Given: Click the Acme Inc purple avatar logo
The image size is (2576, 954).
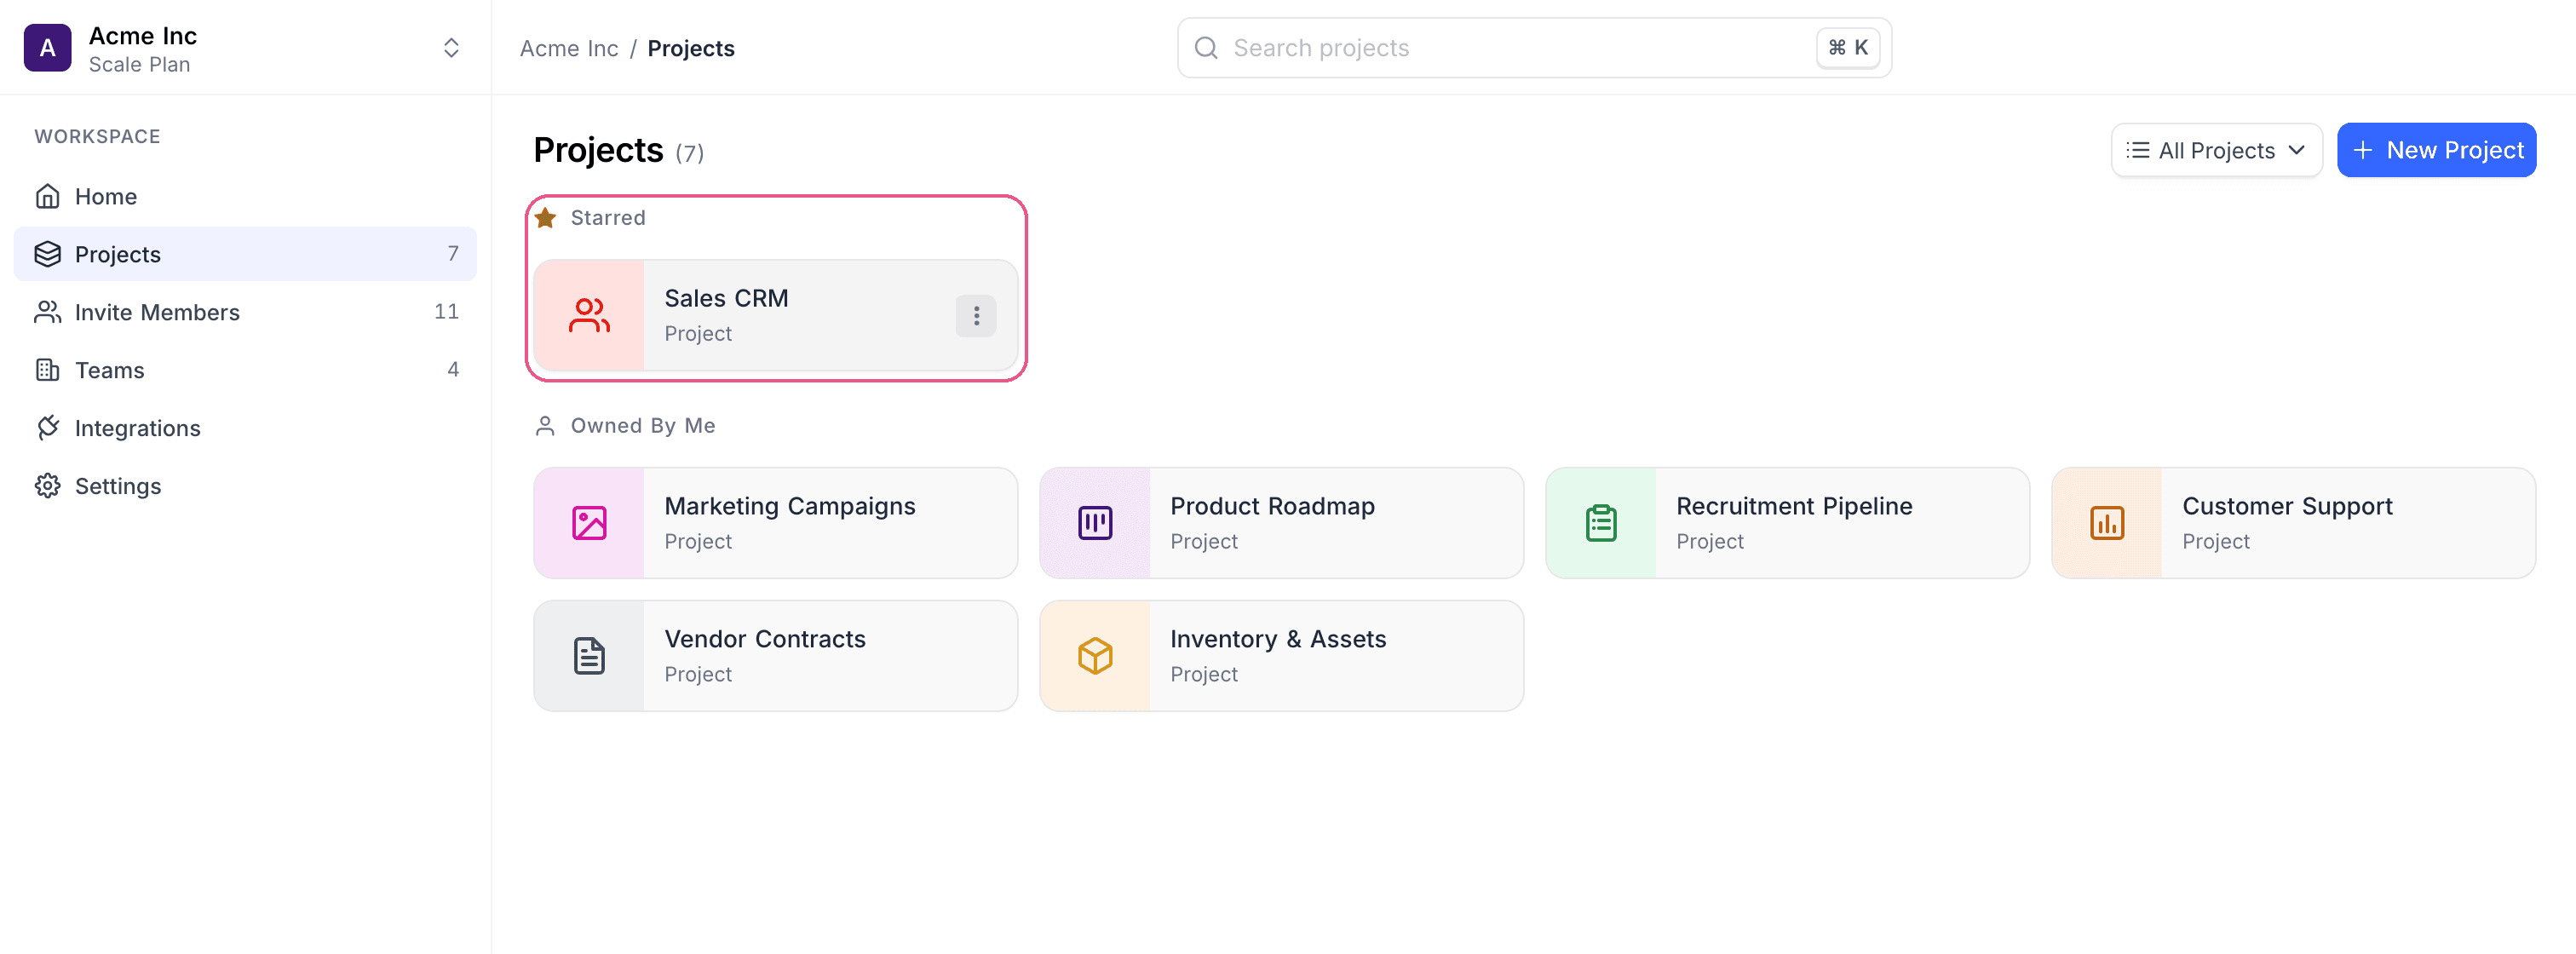Looking at the screenshot, I should (47, 48).
